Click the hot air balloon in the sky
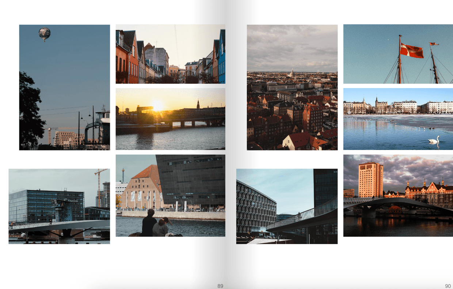The image size is (453, 289). pyautogui.click(x=44, y=34)
